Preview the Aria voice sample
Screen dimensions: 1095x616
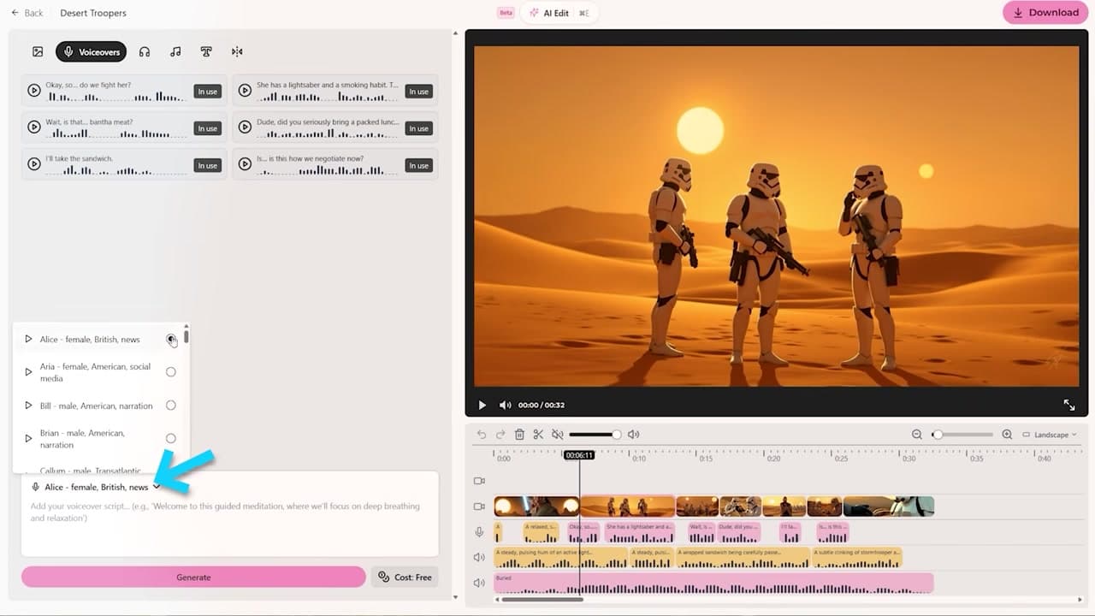click(x=28, y=372)
